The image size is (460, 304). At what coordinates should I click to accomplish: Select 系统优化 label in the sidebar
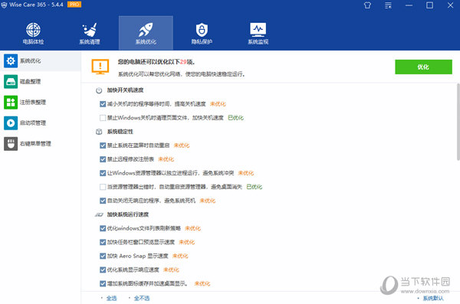tap(30, 60)
